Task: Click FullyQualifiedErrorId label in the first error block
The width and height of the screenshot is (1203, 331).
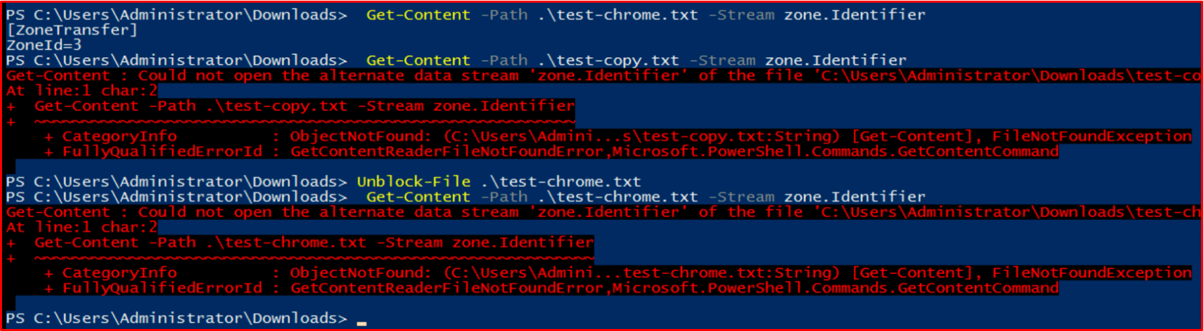Action: pyautogui.click(x=162, y=152)
